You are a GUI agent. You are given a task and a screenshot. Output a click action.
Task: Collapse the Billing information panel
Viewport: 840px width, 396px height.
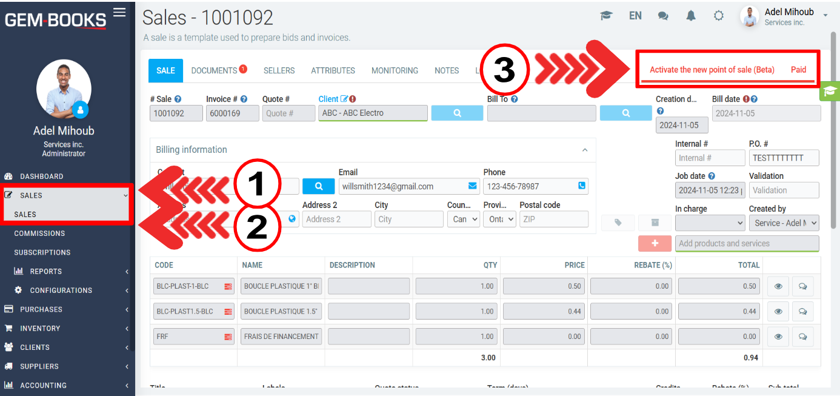[x=585, y=150]
